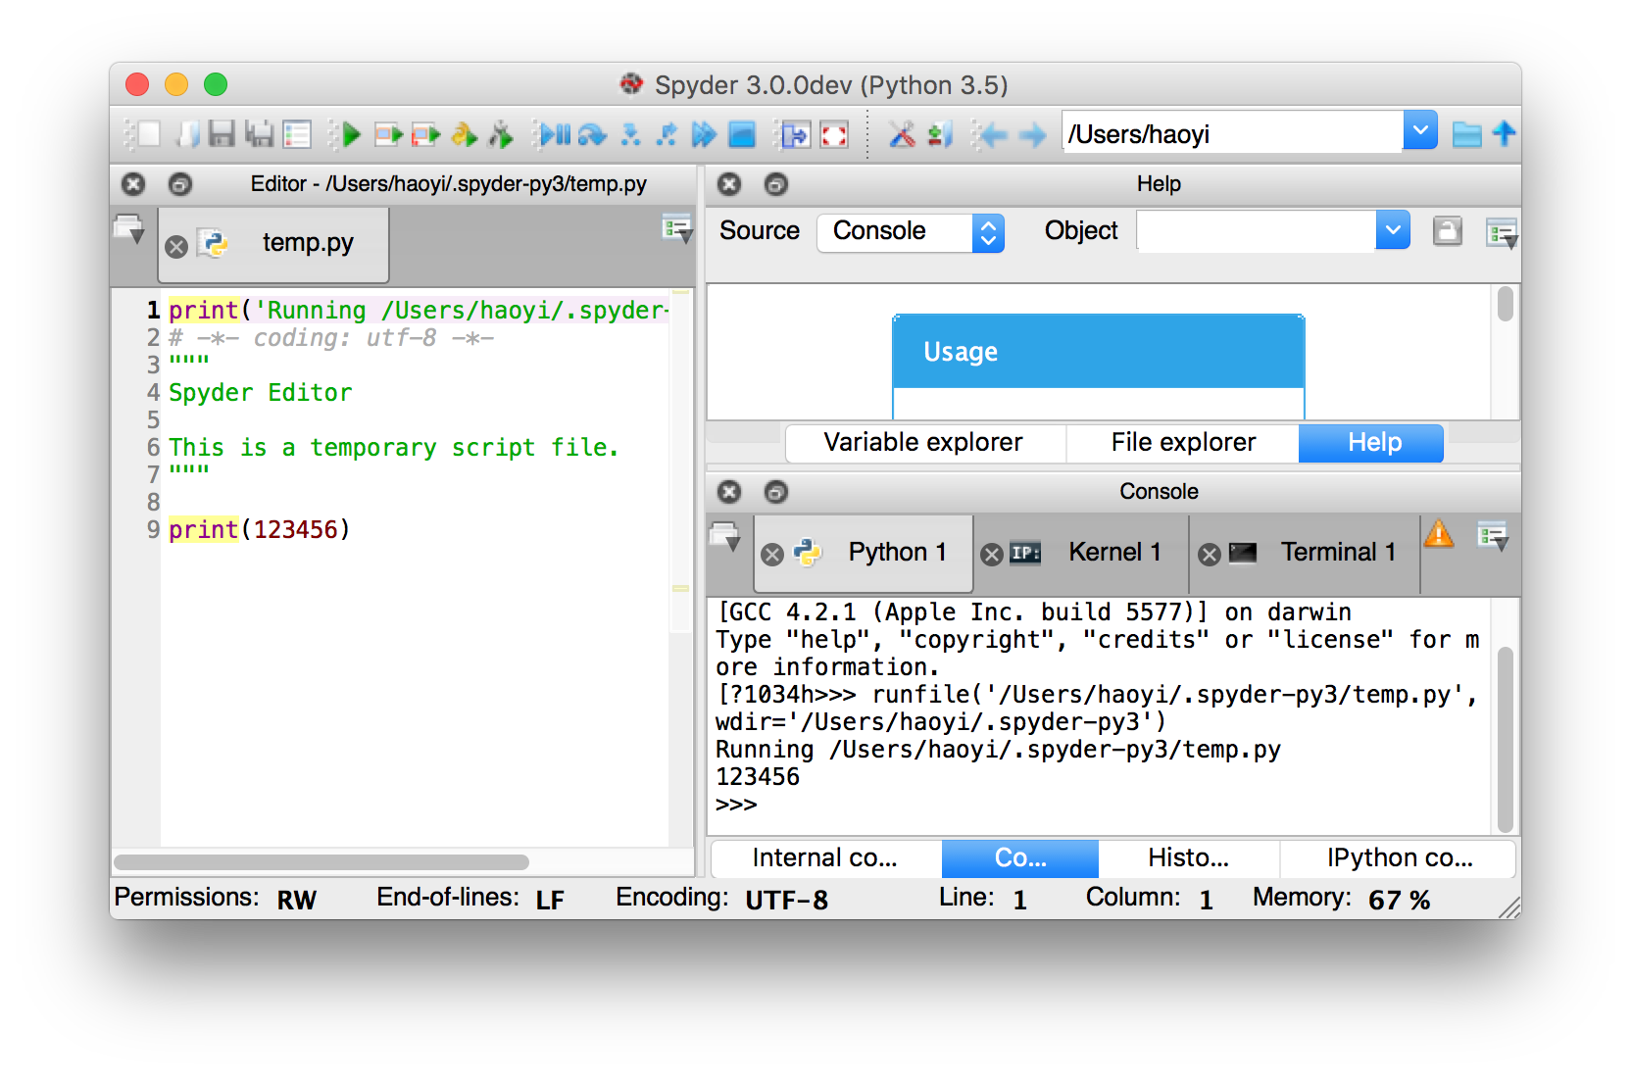1631x1076 pixels.
Task: Click the Help pane vertical scrollbar
Action: coord(1506,304)
